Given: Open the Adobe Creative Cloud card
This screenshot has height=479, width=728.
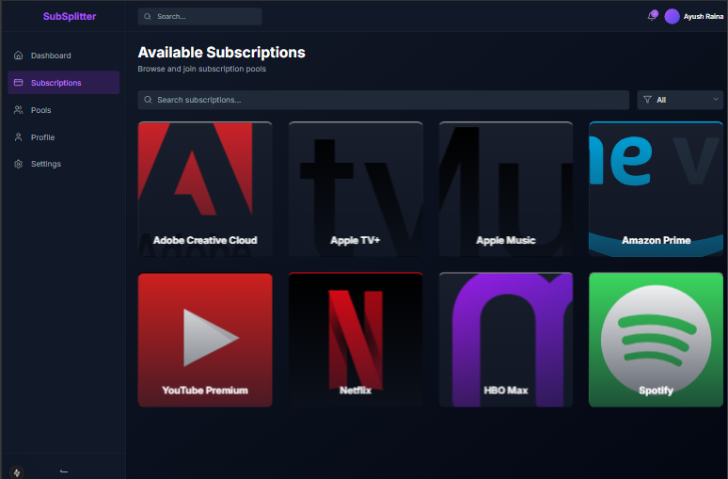Looking at the screenshot, I should click(x=205, y=189).
